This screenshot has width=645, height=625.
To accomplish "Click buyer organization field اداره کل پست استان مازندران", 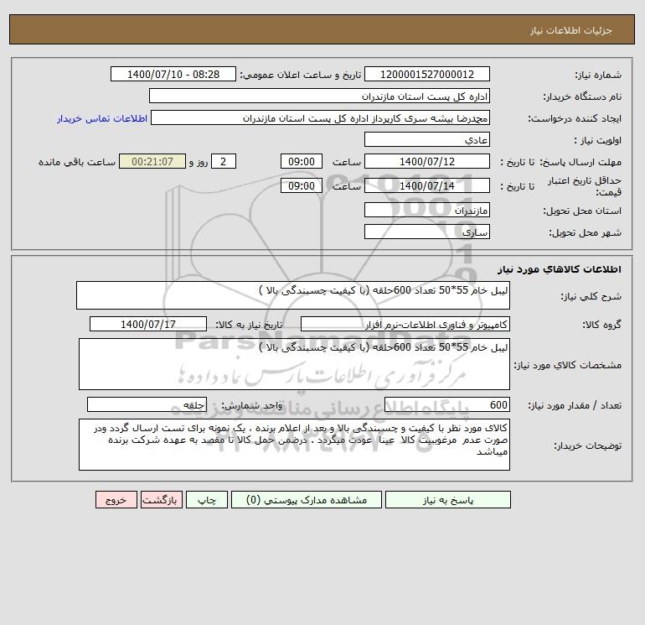I will pyautogui.click(x=319, y=96).
